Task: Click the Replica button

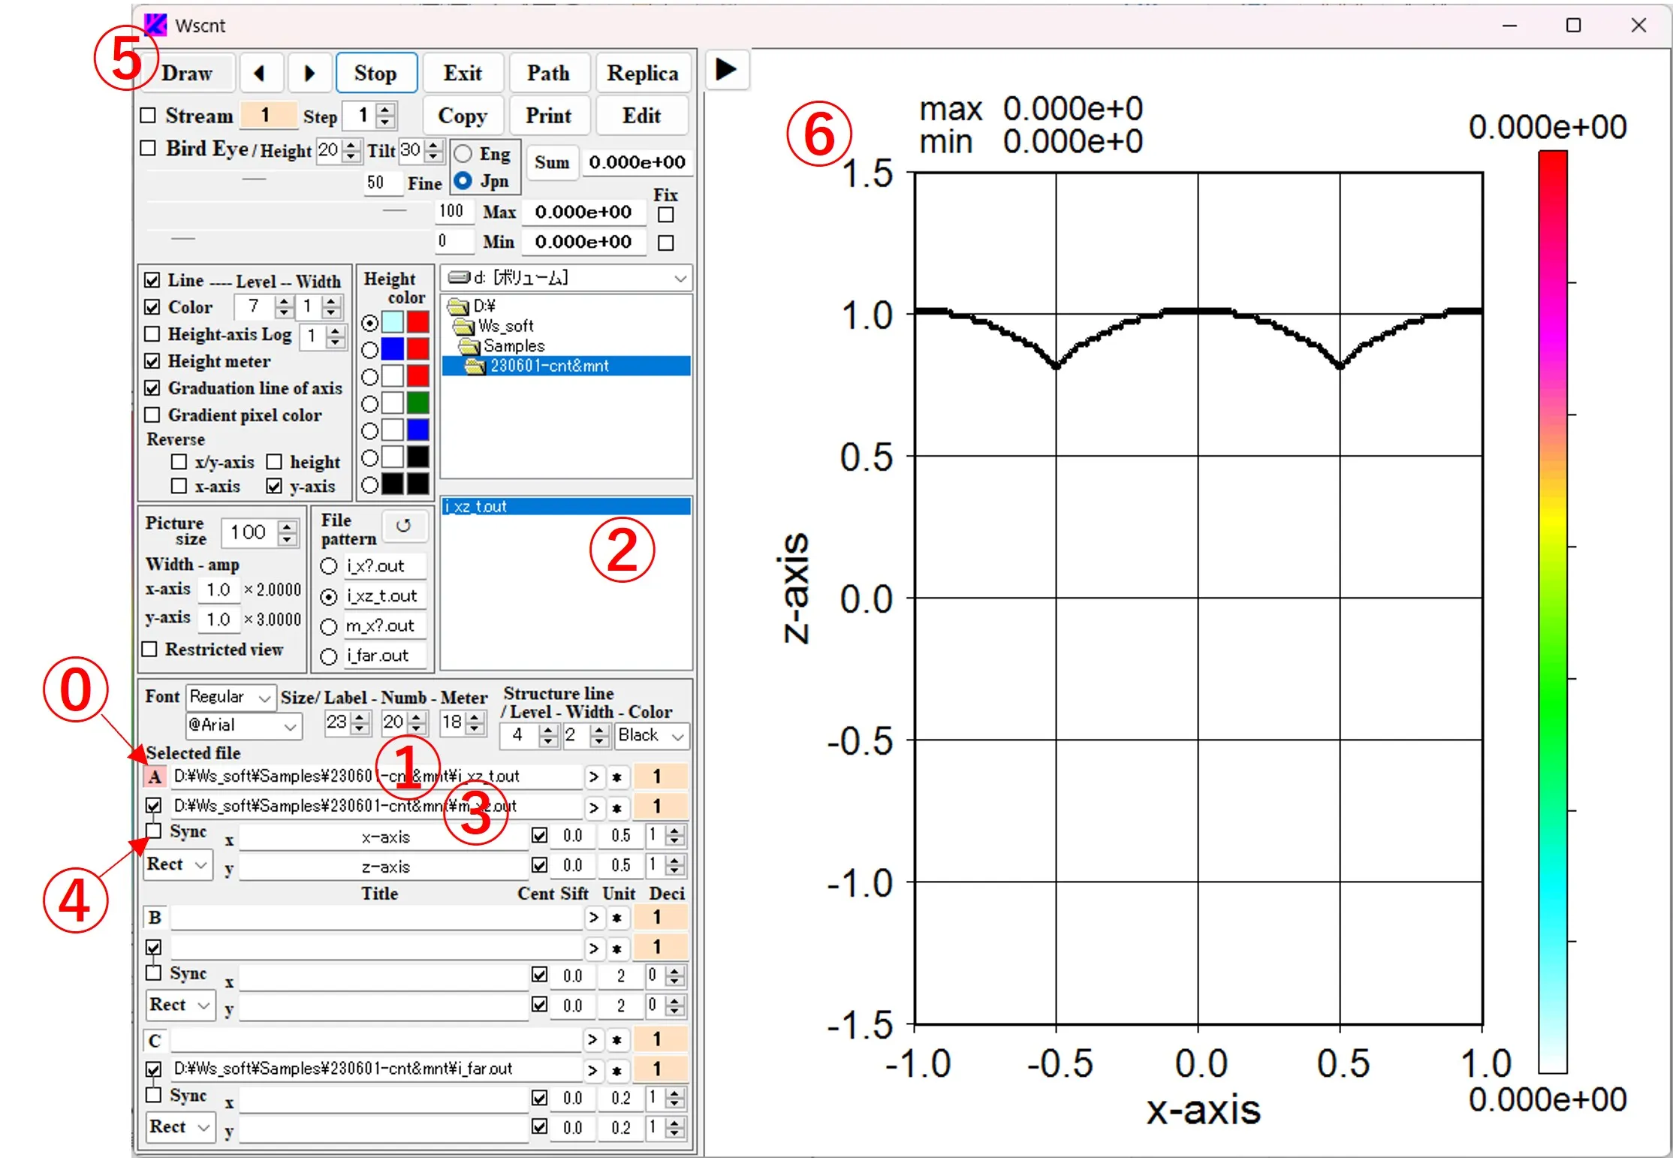Action: tap(643, 73)
